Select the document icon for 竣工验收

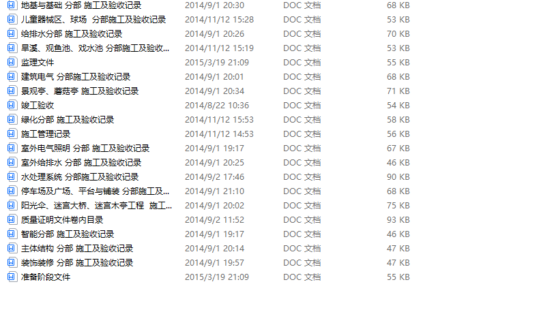pyautogui.click(x=12, y=105)
